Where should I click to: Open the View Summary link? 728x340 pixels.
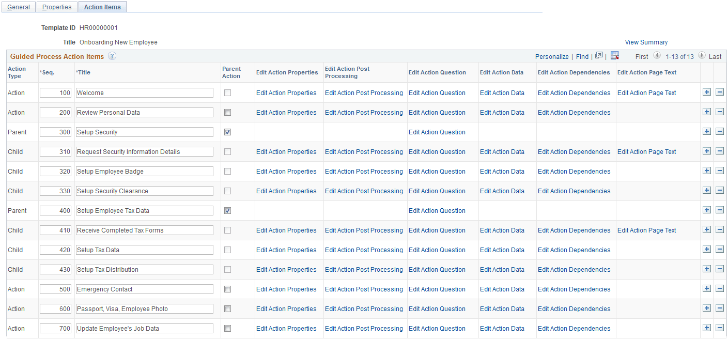pos(646,42)
